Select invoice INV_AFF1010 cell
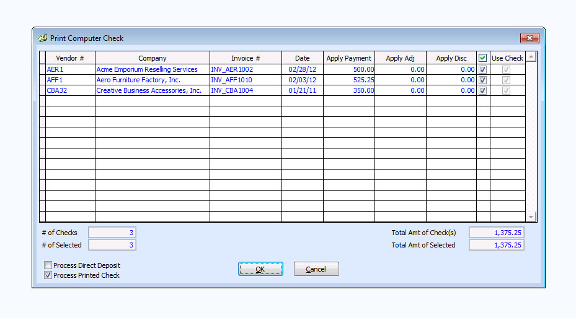This screenshot has width=576, height=318. pos(246,80)
